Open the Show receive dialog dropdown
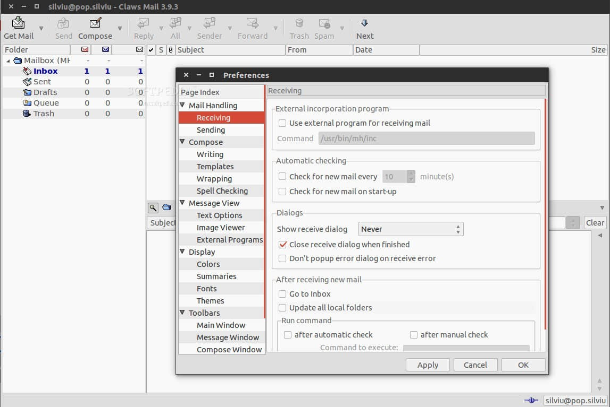 tap(411, 229)
